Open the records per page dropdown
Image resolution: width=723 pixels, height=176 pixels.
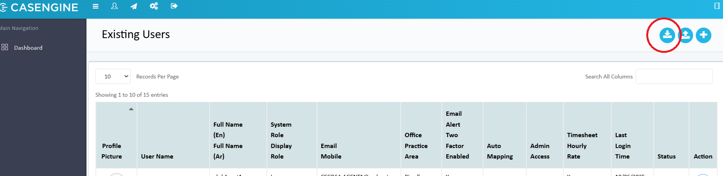tap(113, 77)
